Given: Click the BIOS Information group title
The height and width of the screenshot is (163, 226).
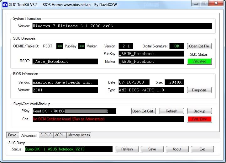Looking at the screenshot, I should [25, 74].
